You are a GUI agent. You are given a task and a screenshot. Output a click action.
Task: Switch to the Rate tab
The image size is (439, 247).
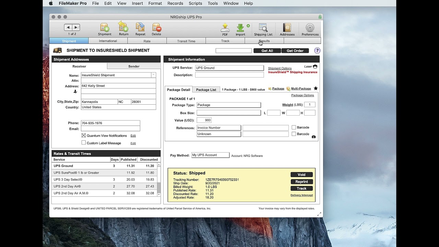pos(147,41)
